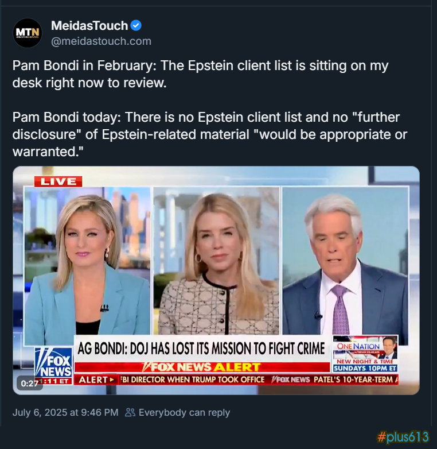Open the Everybody can reply setting
The height and width of the screenshot is (449, 437).
tap(184, 412)
